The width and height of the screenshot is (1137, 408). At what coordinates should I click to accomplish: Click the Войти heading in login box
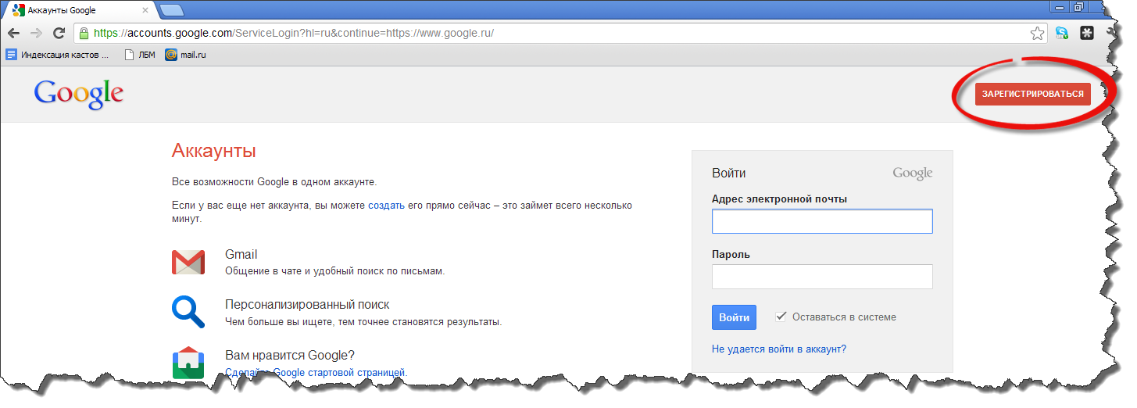click(729, 174)
